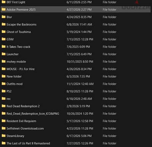
Task: Click the date 8/10/2025 11:28 PM
Action: point(80,91)
